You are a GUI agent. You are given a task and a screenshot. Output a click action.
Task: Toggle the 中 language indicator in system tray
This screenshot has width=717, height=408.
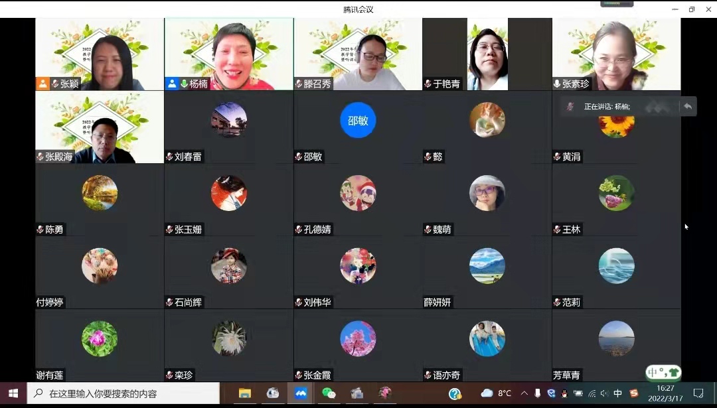(618, 393)
